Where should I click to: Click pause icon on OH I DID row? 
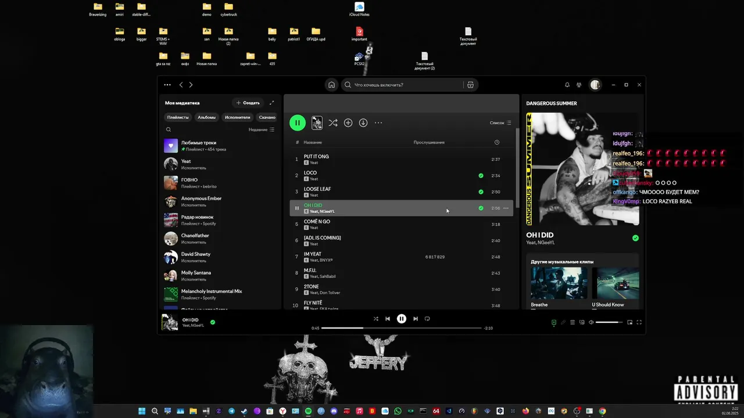click(x=296, y=208)
